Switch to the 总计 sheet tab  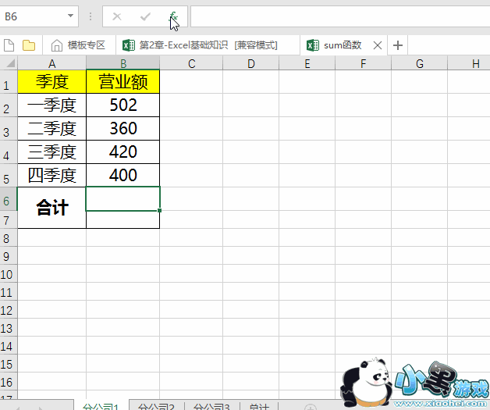[259, 406]
